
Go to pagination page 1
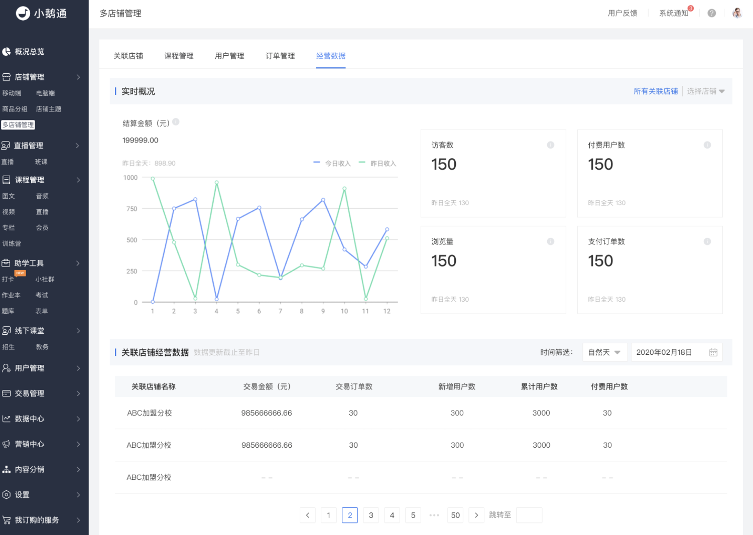click(329, 515)
